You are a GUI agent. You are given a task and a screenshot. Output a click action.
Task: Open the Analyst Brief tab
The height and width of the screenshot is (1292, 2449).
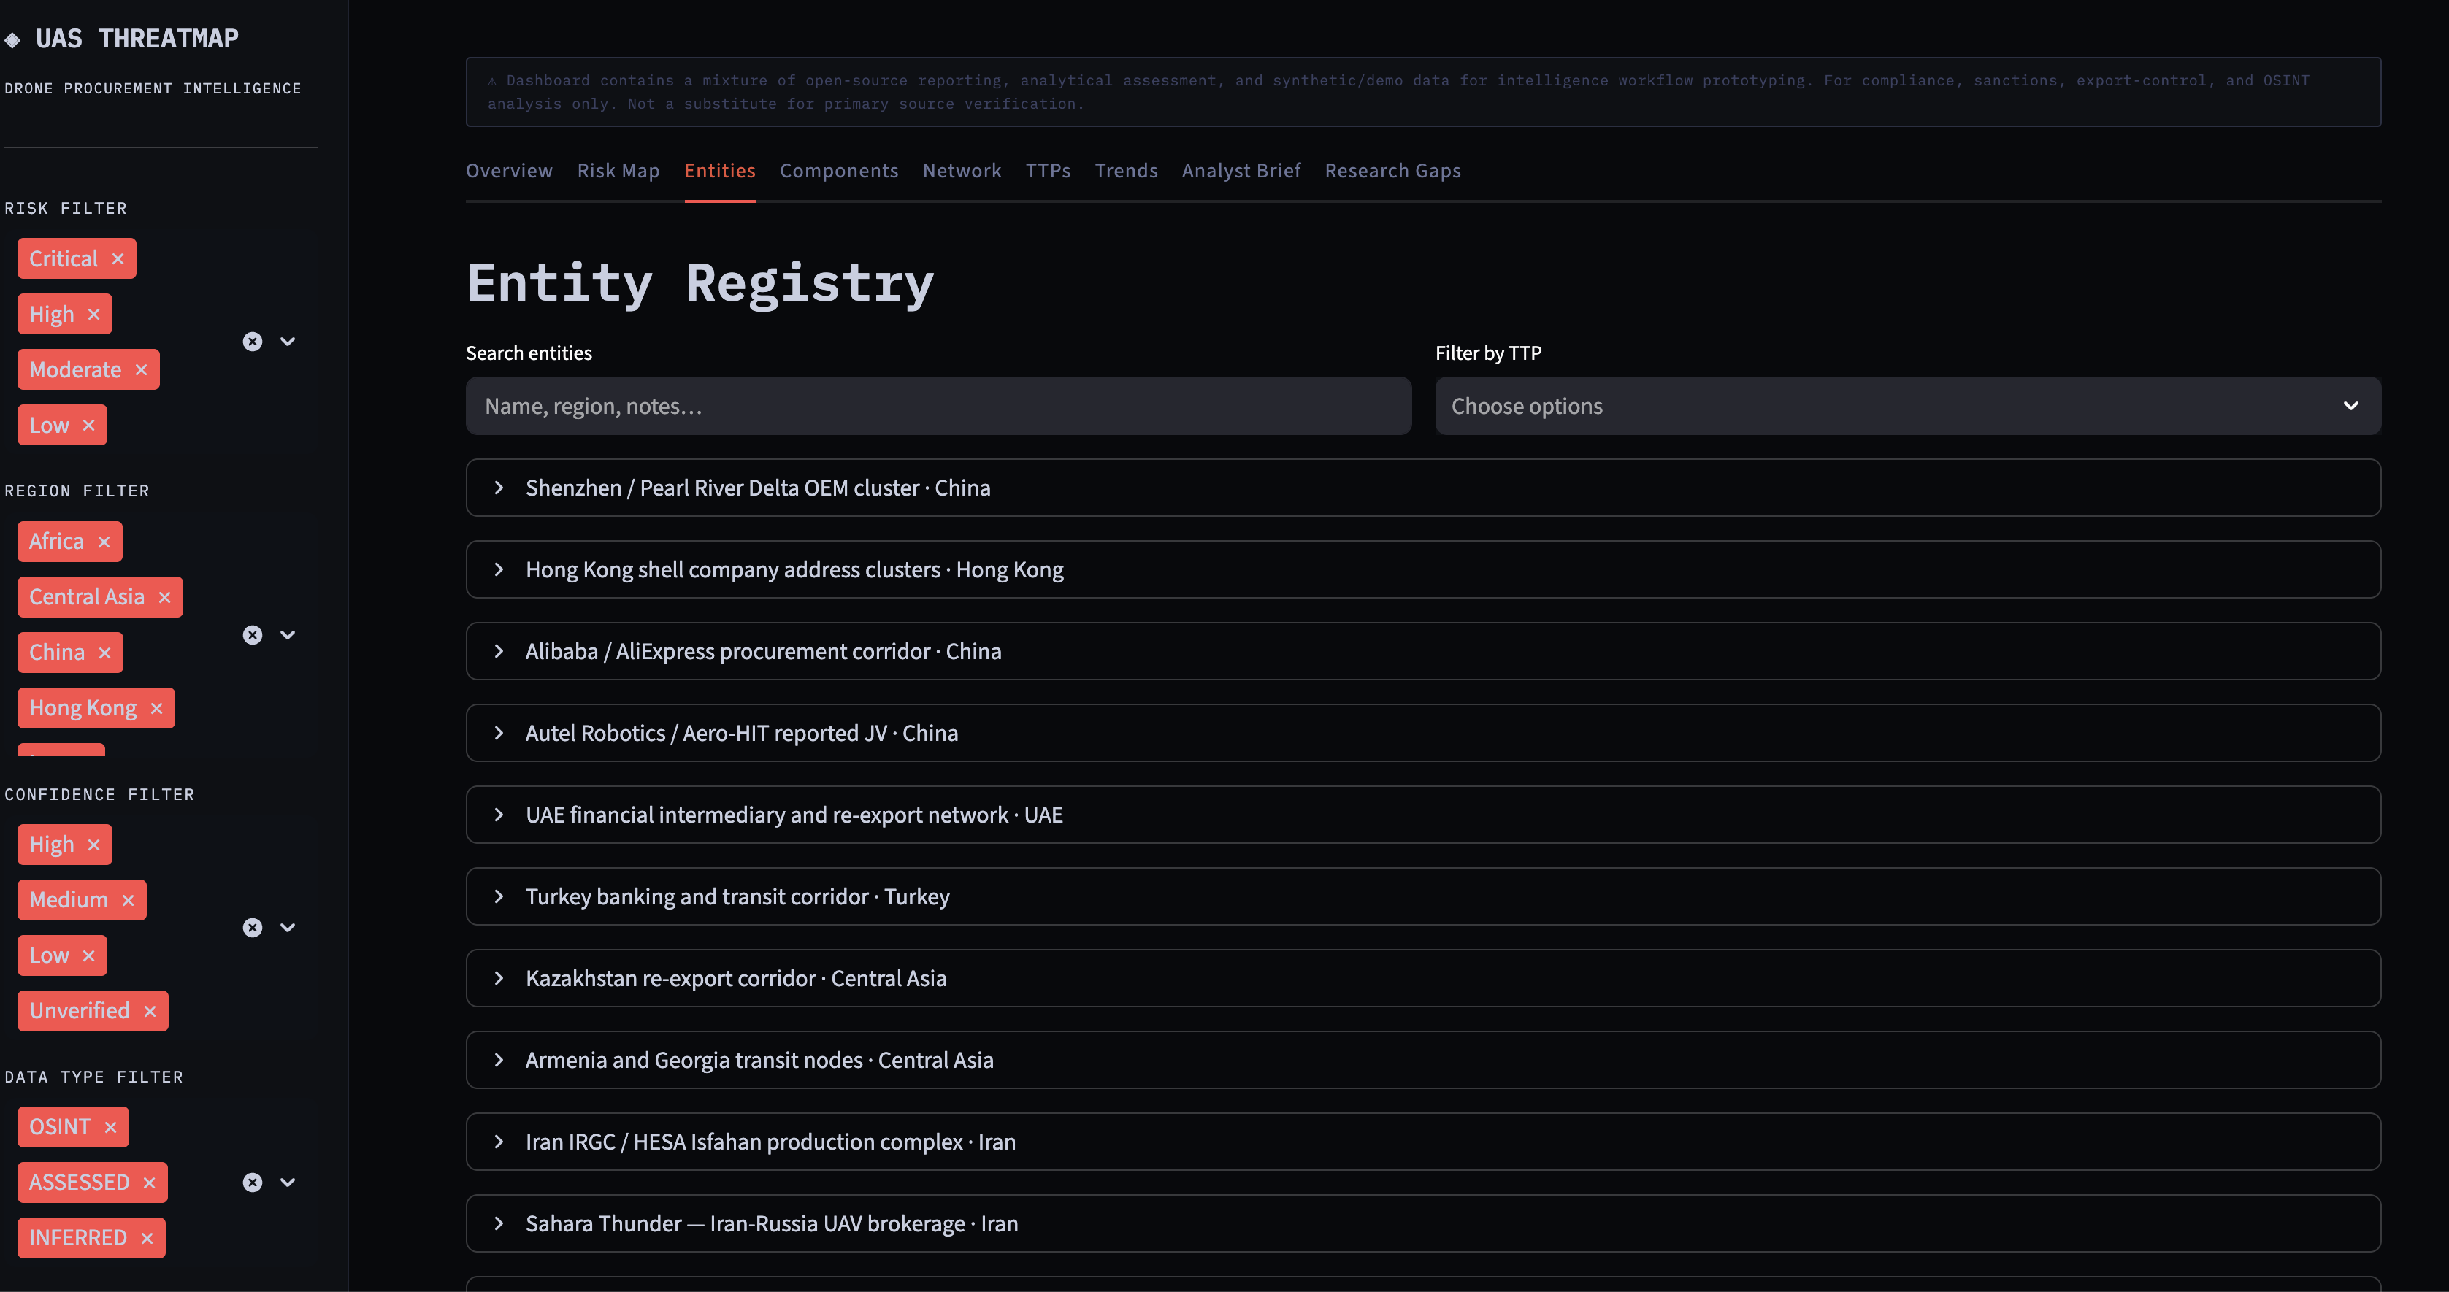tap(1241, 171)
